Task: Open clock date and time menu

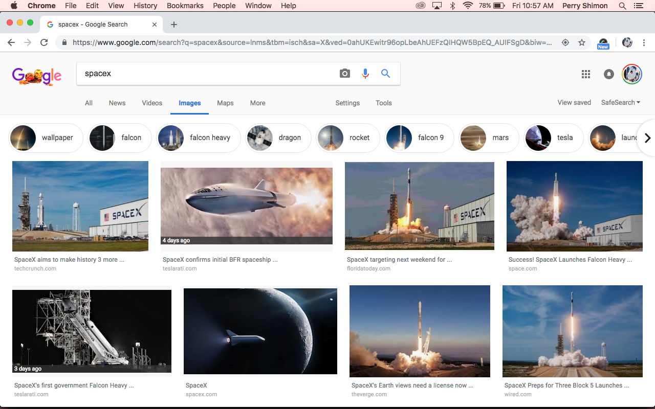Action: [533, 6]
